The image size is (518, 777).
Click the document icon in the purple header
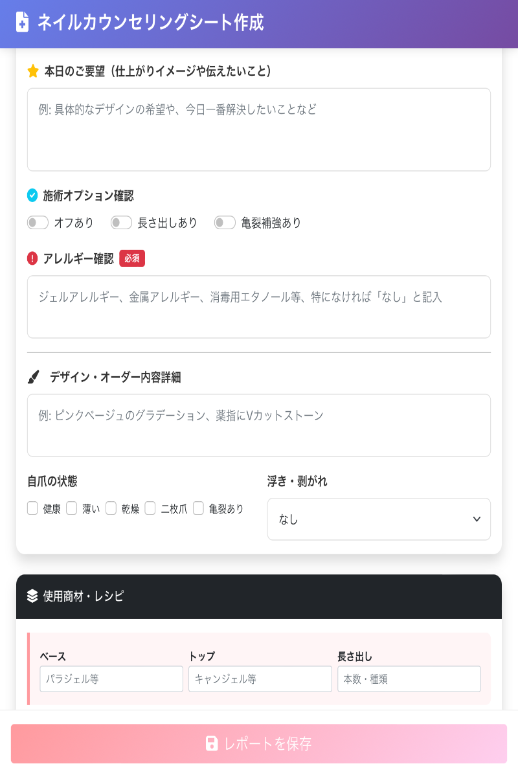[21, 23]
